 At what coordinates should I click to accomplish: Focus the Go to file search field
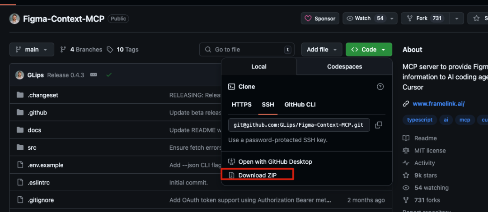tap(247, 50)
